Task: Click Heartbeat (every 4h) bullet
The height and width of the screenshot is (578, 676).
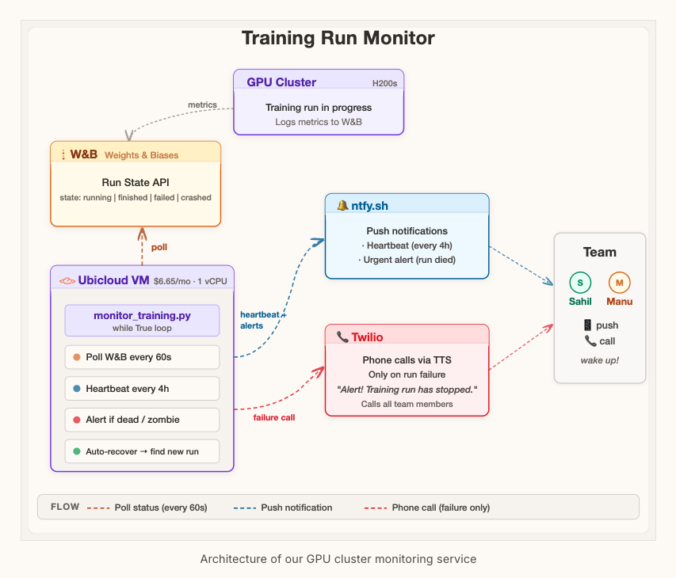Action: 407,245
